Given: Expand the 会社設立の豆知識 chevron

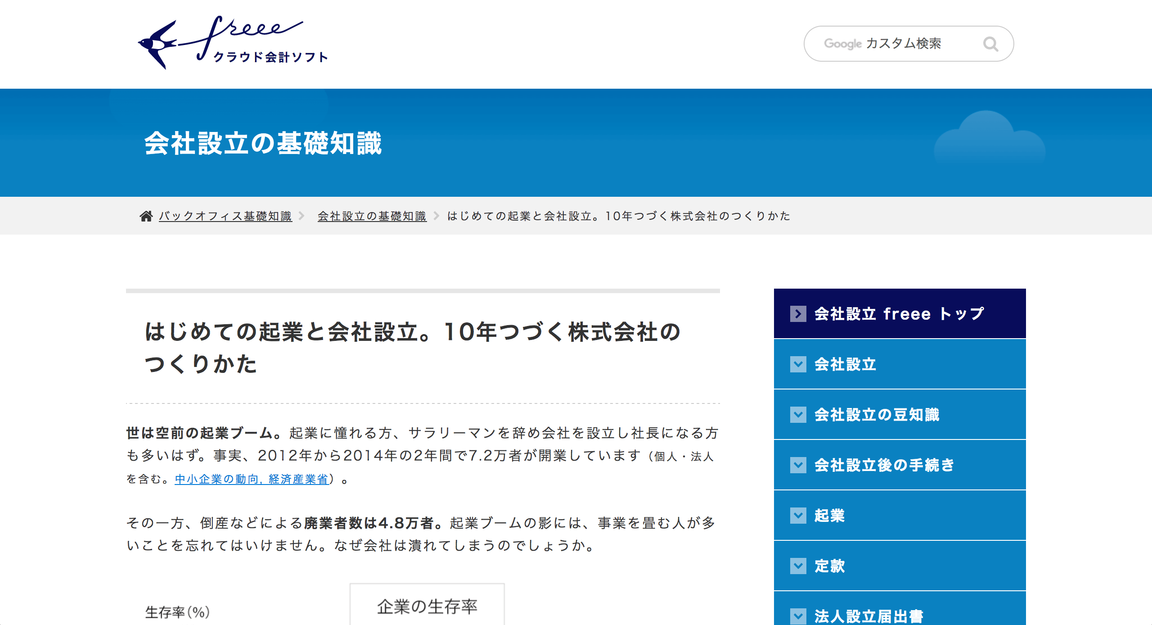Looking at the screenshot, I should tap(798, 415).
